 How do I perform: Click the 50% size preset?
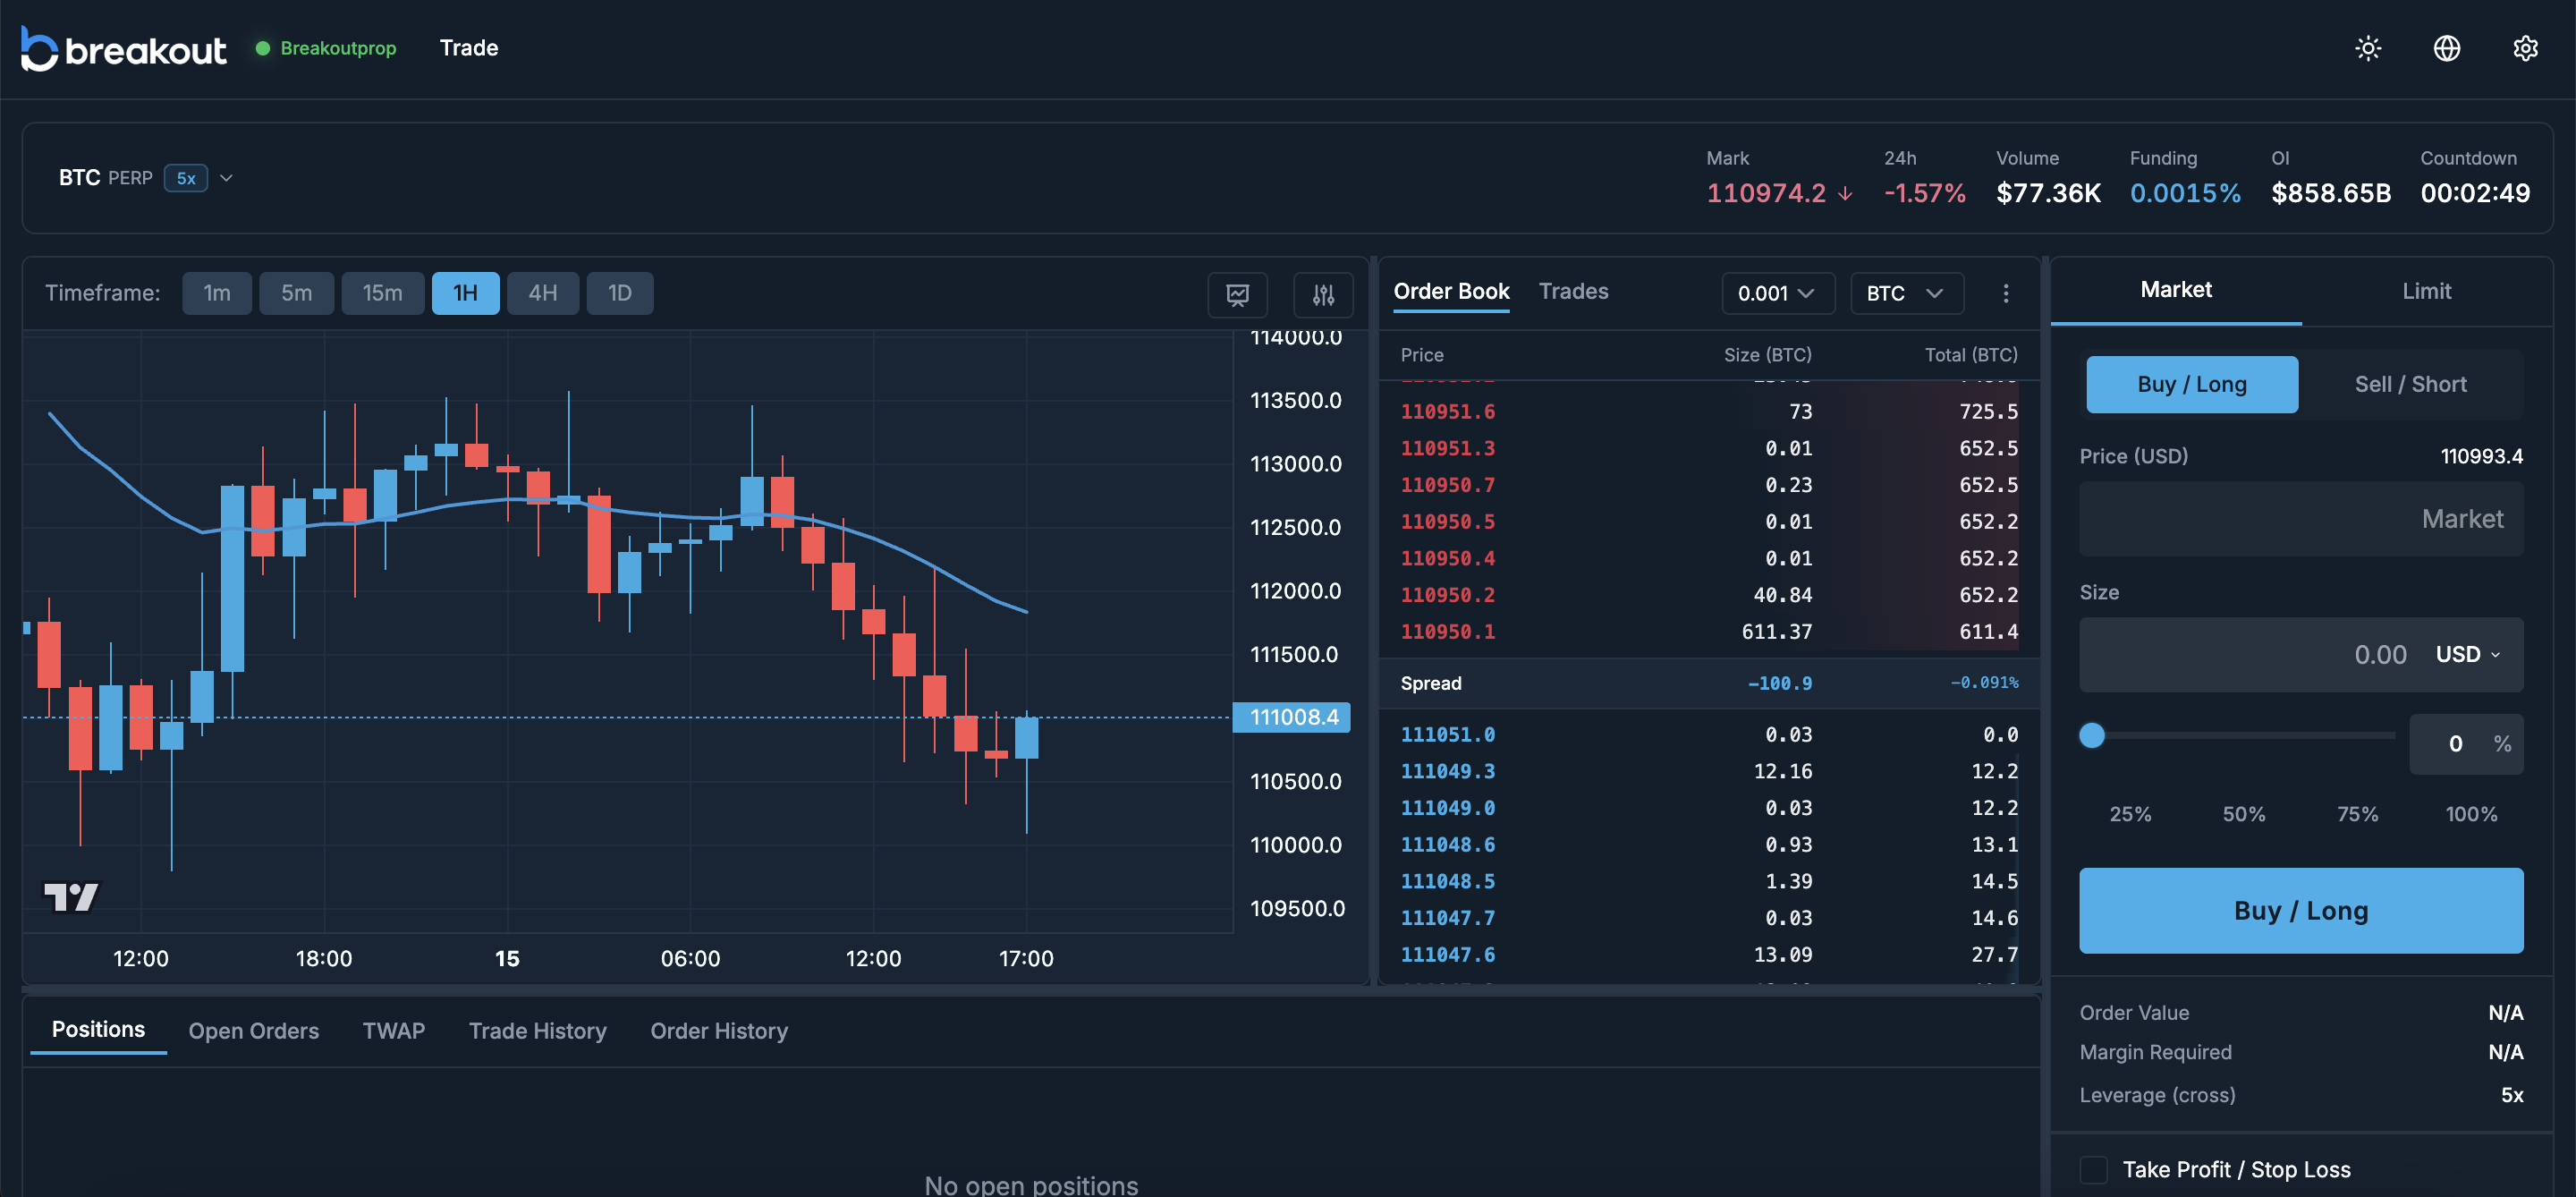tap(2243, 814)
